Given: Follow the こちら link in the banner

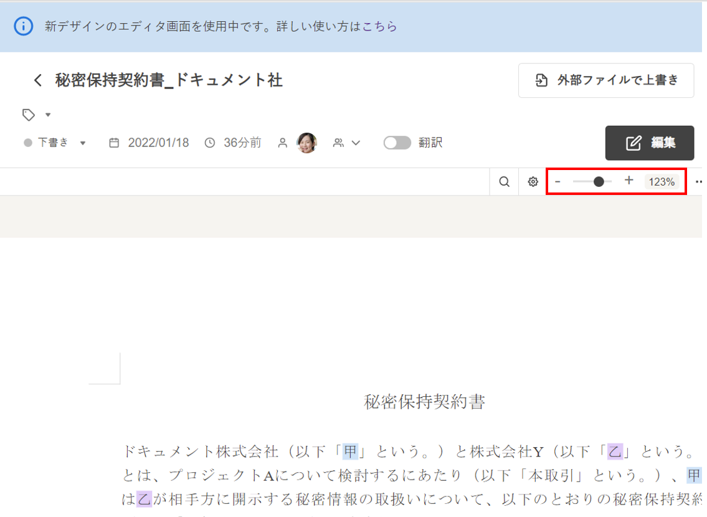Looking at the screenshot, I should click(379, 26).
